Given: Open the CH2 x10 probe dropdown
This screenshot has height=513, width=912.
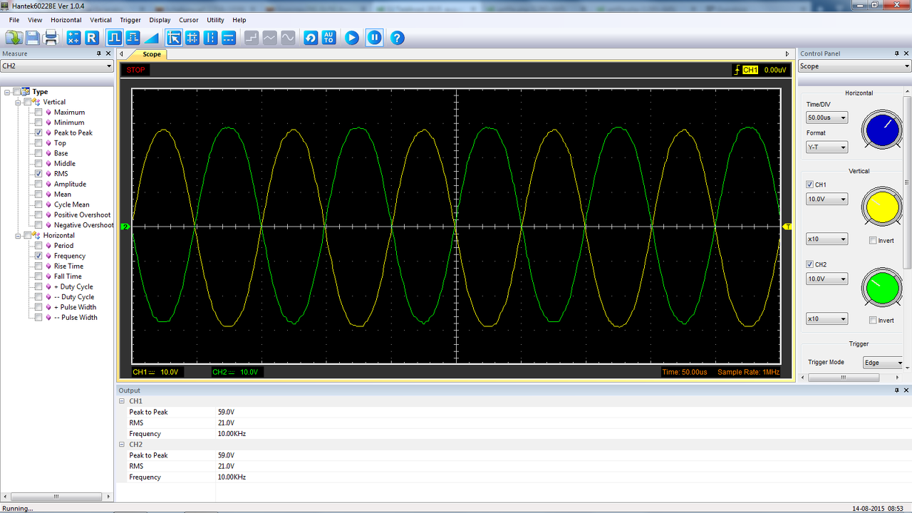Looking at the screenshot, I should pyautogui.click(x=826, y=319).
